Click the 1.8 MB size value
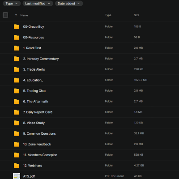 (138, 112)
